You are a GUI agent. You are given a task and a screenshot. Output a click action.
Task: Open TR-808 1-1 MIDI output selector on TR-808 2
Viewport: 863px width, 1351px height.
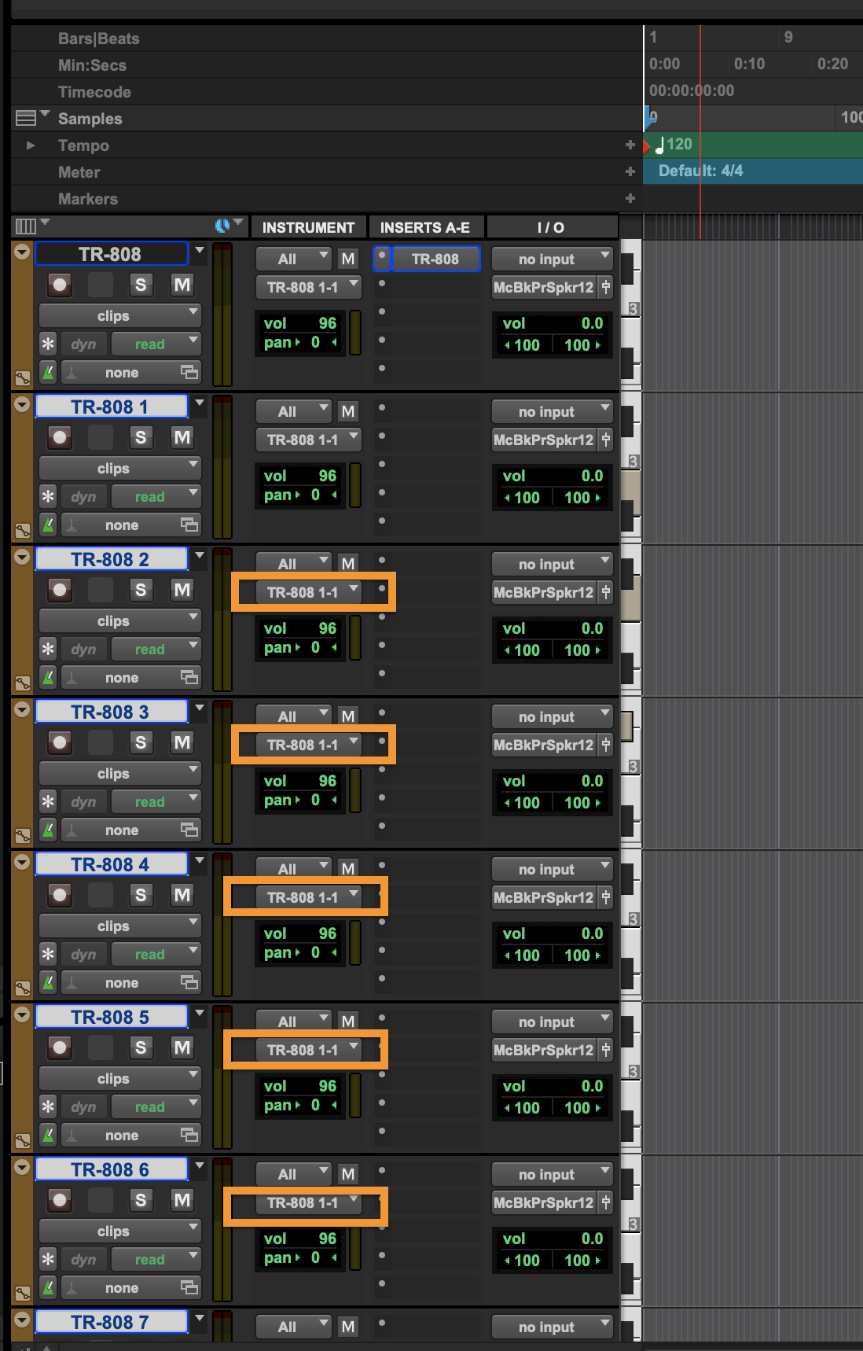pyautogui.click(x=309, y=592)
